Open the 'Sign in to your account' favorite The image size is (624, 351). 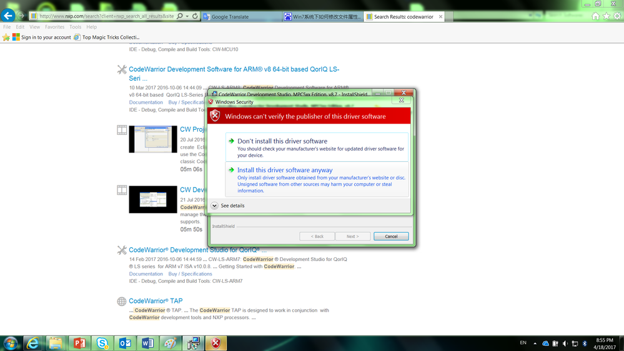point(42,37)
